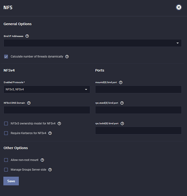Screen dimensions: 187x196
Task: Show help for Manage Groups Server-side
Action: 50,170
